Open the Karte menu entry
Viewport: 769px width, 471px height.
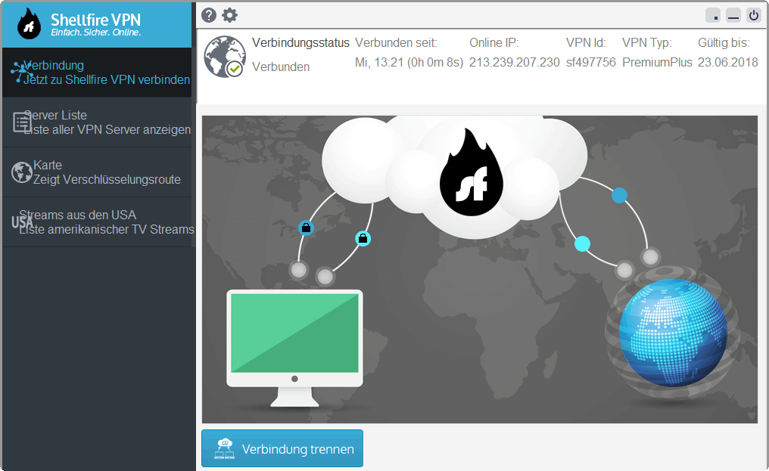tap(97, 172)
